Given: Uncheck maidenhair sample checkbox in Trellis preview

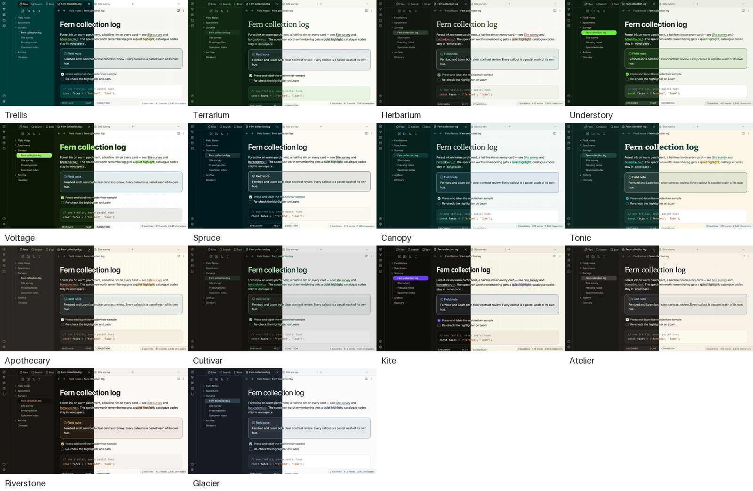Looking at the screenshot, I should (x=63, y=74).
